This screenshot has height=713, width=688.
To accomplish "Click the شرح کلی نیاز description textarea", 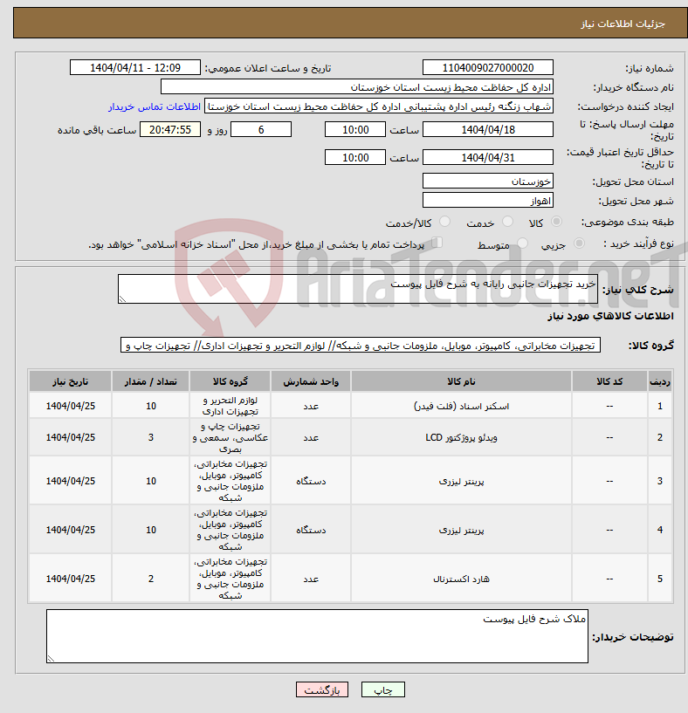I will click(358, 289).
